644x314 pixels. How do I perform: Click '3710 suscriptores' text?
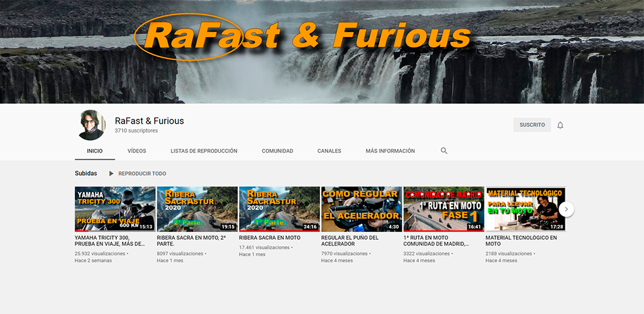[136, 131]
